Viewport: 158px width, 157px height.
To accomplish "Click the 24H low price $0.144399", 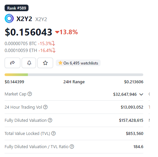I will pos(14,82).
